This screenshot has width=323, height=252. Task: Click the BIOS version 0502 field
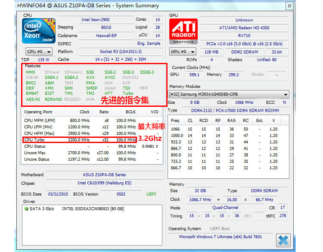tap(121, 194)
